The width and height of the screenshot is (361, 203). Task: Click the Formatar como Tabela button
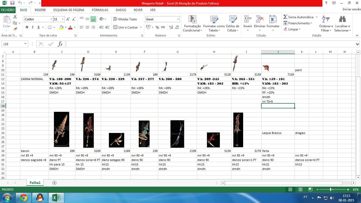pos(214,23)
